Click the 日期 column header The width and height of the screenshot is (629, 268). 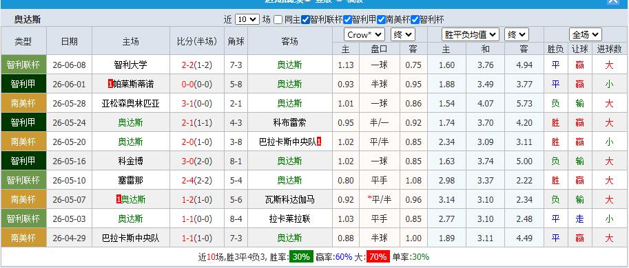point(70,41)
